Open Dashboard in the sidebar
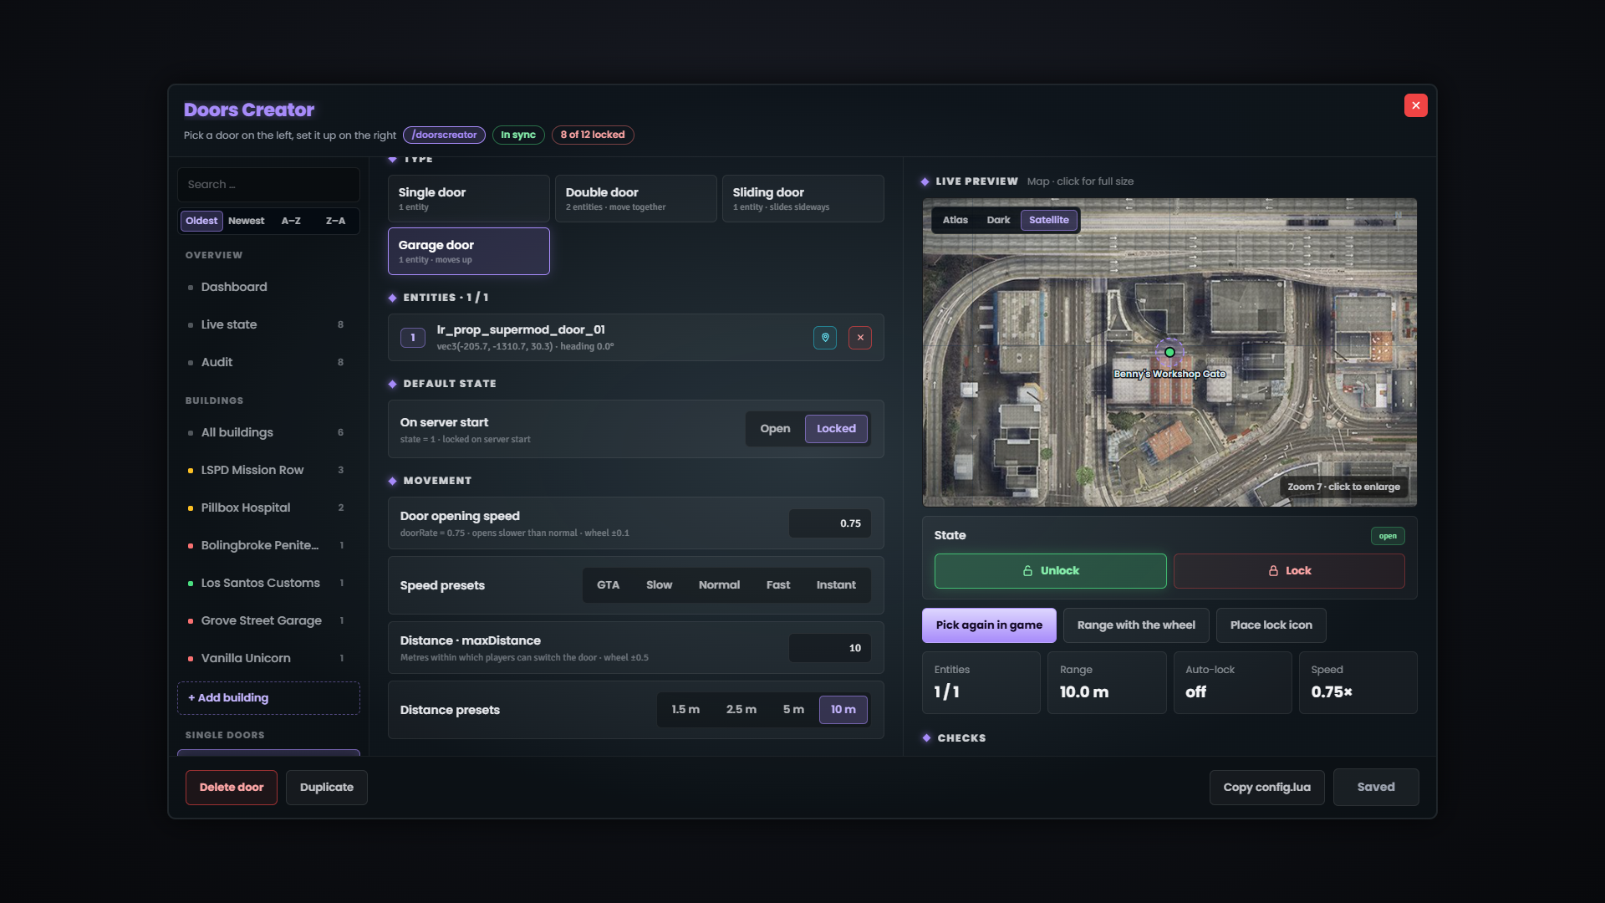The image size is (1605, 903). pyautogui.click(x=268, y=287)
